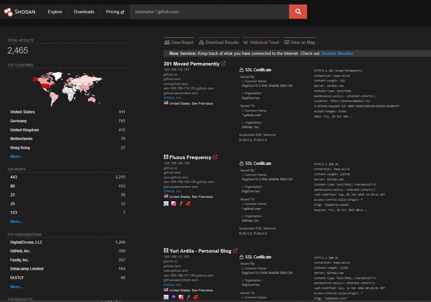The image size is (431, 302).
Task: Open the 301 Moved Permanently result title
Action: pos(191,64)
